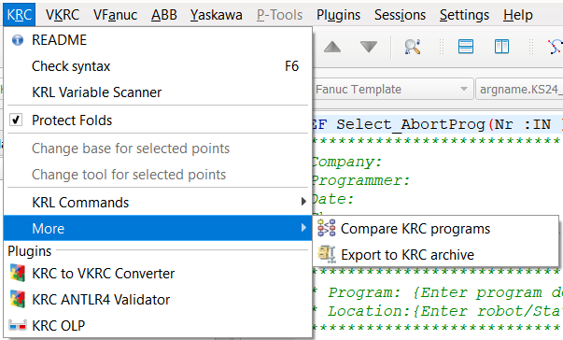Open the Settings menu
563x340 pixels.
(x=464, y=15)
